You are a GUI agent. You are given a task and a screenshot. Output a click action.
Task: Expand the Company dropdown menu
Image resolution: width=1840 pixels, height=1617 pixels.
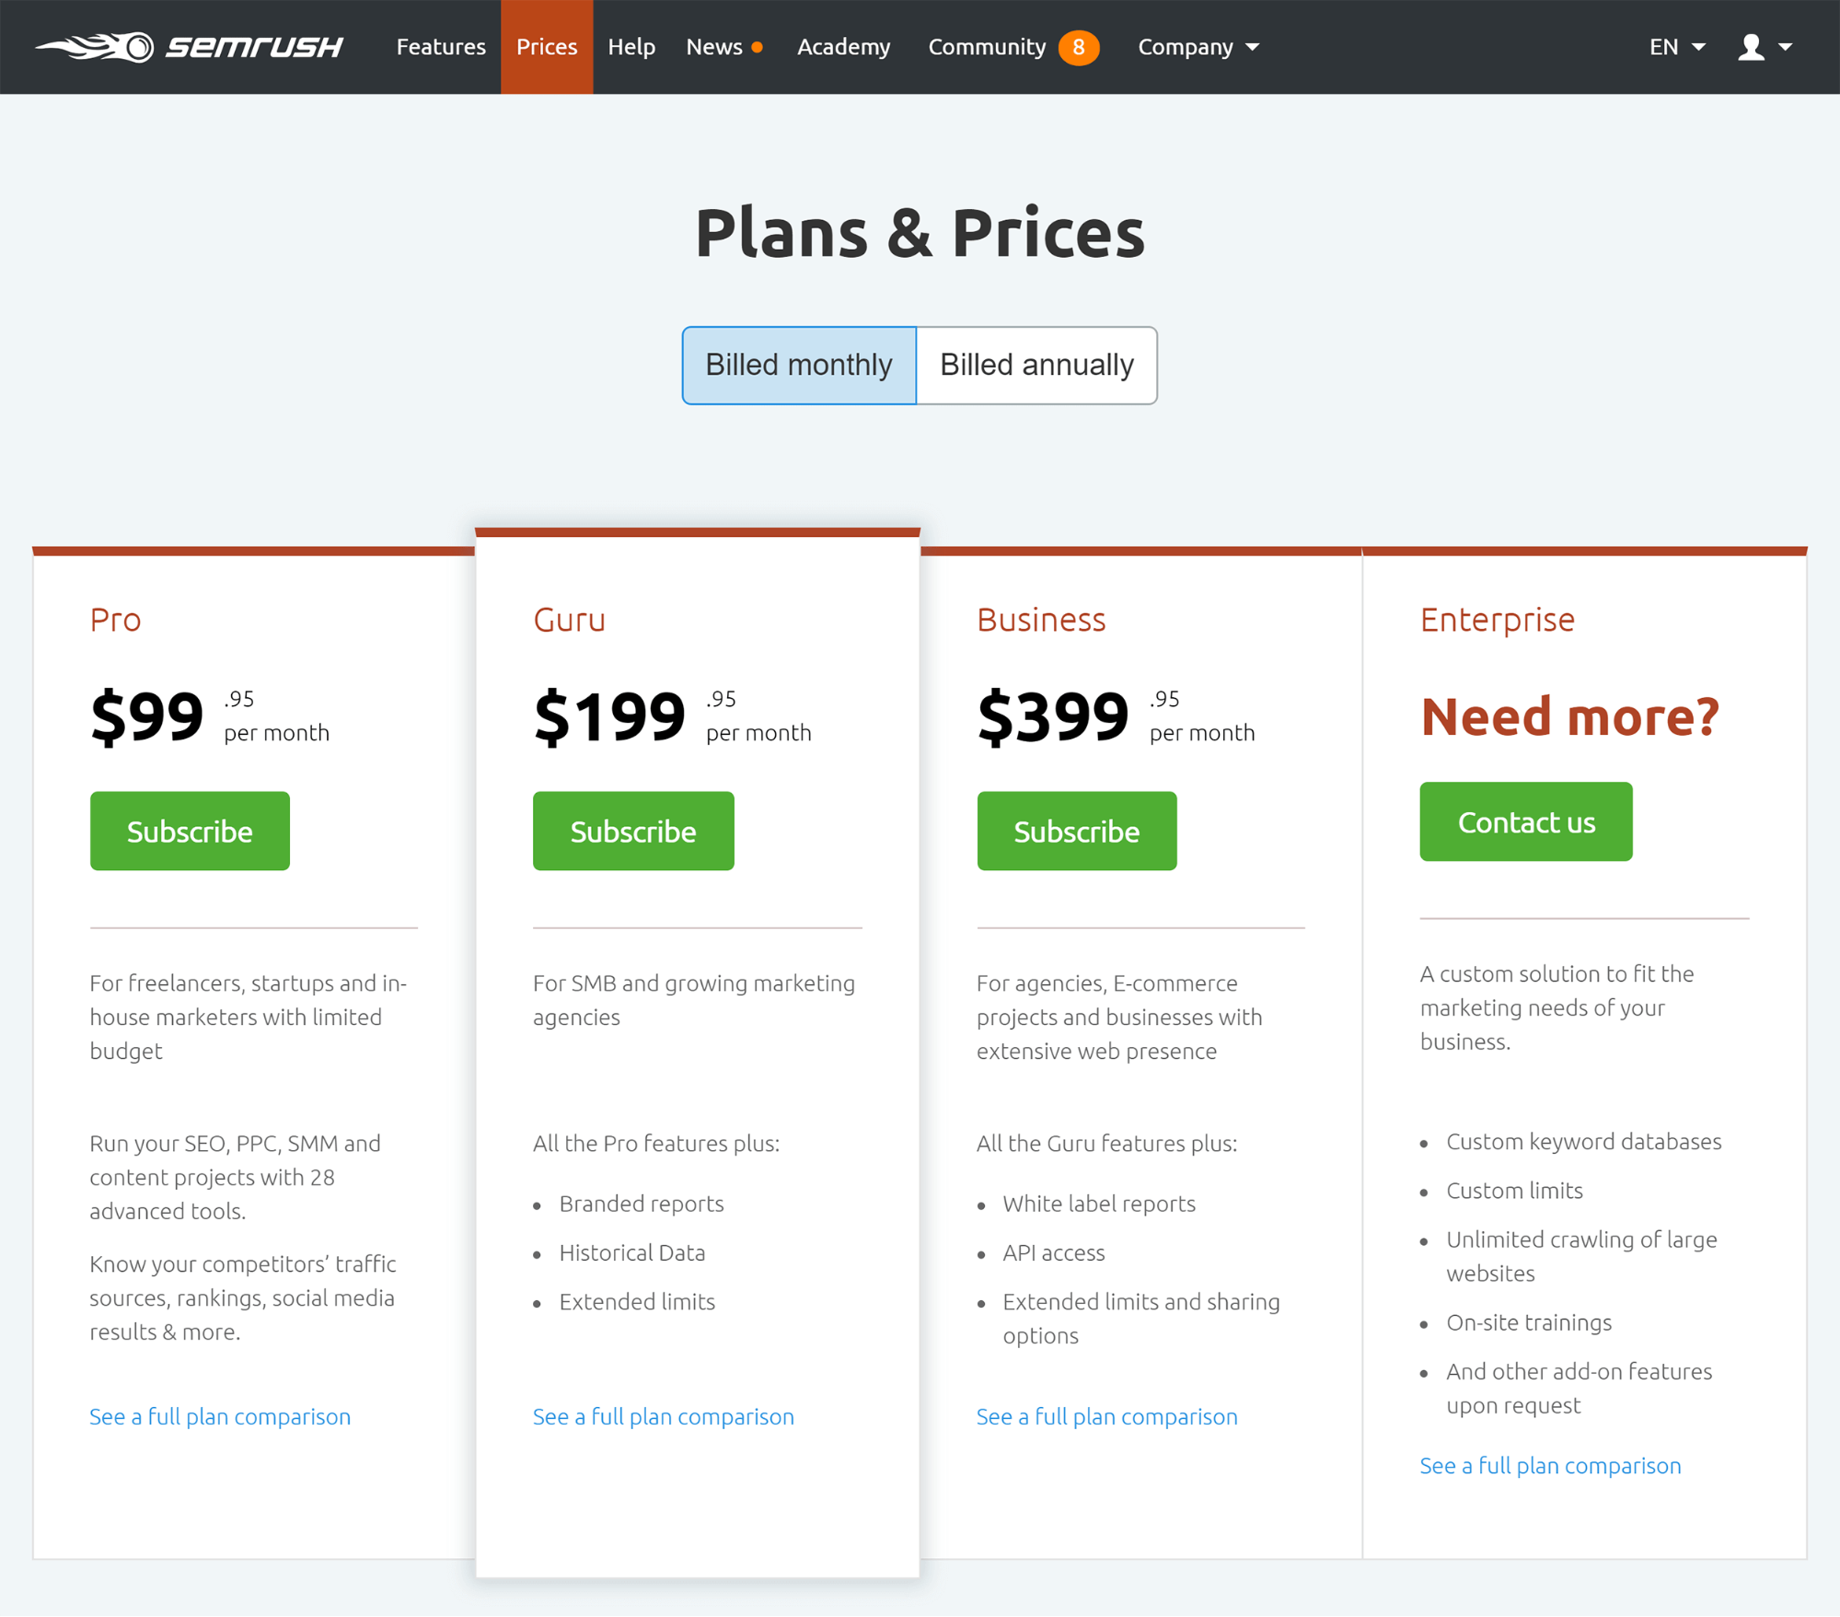point(1201,47)
